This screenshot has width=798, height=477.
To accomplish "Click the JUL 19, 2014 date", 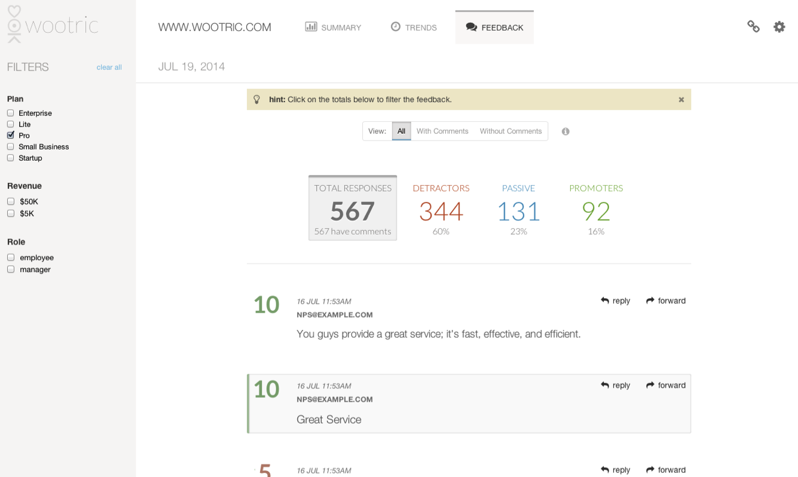I will 191,67.
